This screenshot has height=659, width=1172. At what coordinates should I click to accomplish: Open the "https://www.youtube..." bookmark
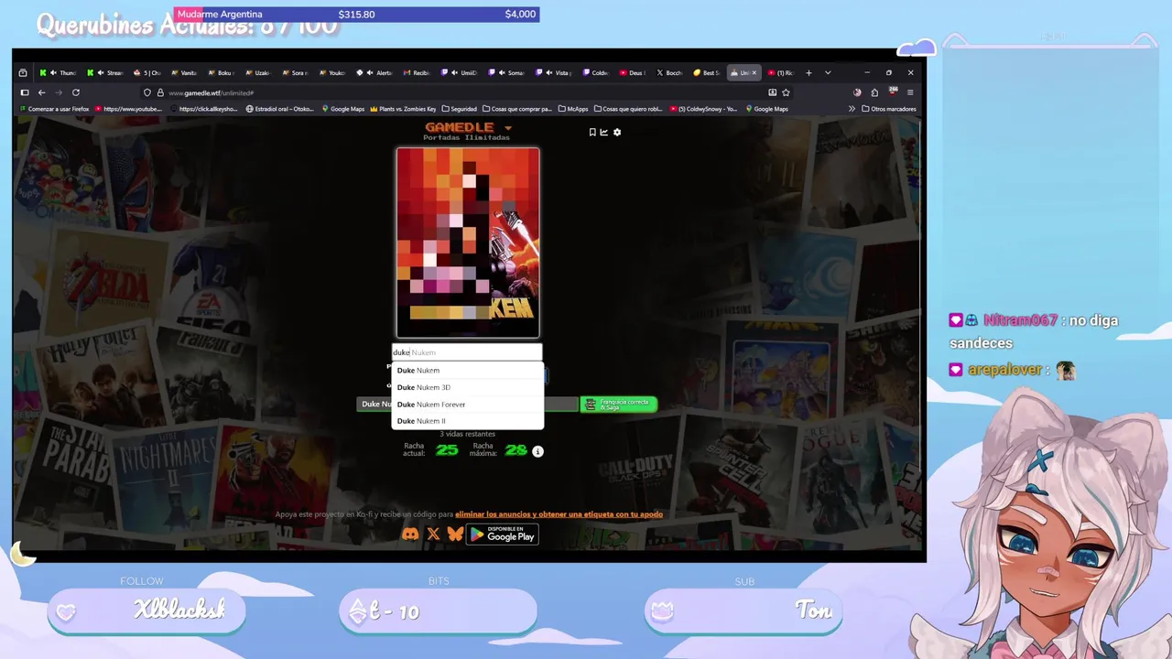click(127, 109)
